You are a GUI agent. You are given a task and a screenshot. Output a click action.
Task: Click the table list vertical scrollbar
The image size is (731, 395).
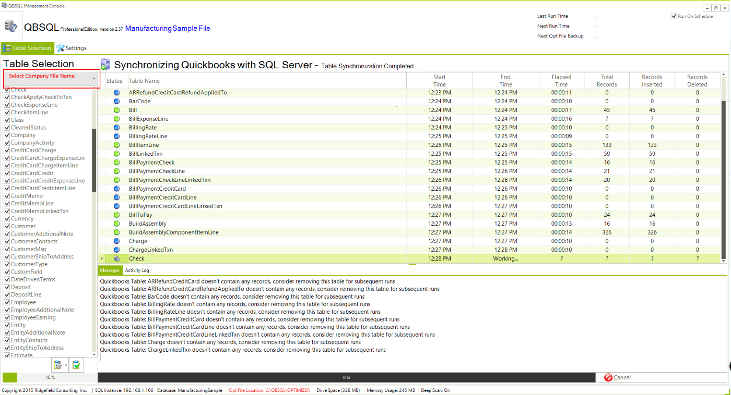tap(94, 161)
